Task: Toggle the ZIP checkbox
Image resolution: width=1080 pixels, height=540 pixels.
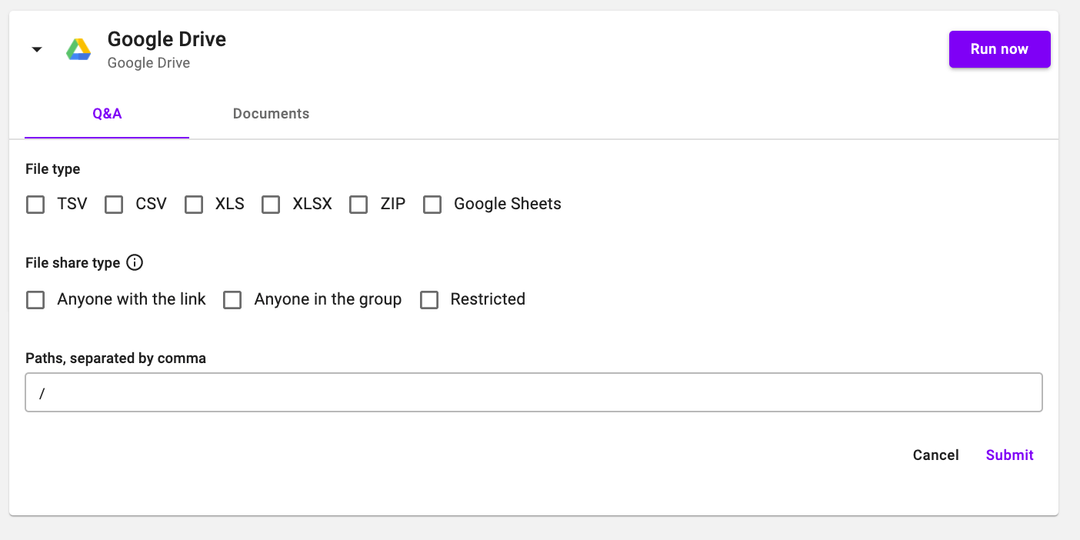Action: [358, 205]
